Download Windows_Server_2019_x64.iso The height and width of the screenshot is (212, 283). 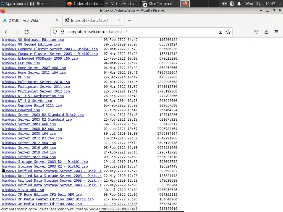(x=29, y=152)
